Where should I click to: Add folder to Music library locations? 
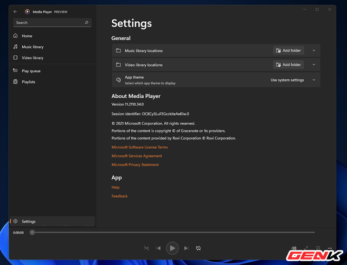(288, 51)
